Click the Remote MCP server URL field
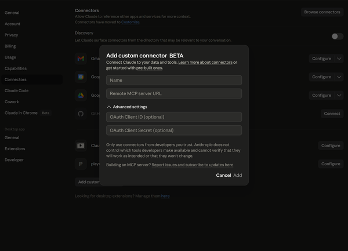The image size is (348, 251). (174, 93)
